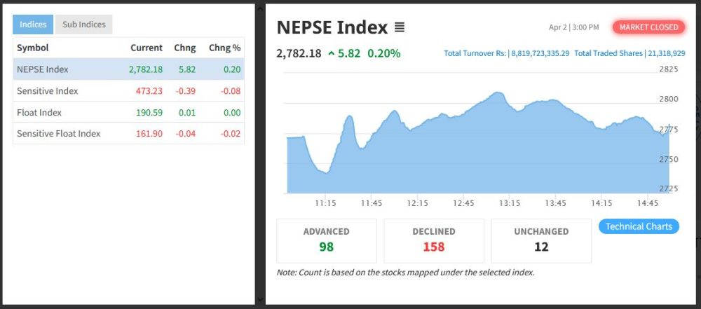Click the chart at the 13:15 time marker
The height and width of the screenshot is (309, 701).
(510, 140)
